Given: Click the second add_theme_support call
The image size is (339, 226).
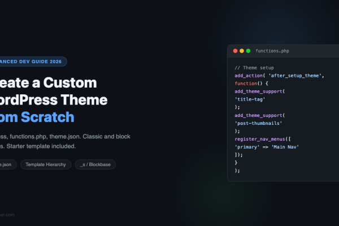Looking at the screenshot, I should click(x=260, y=115).
